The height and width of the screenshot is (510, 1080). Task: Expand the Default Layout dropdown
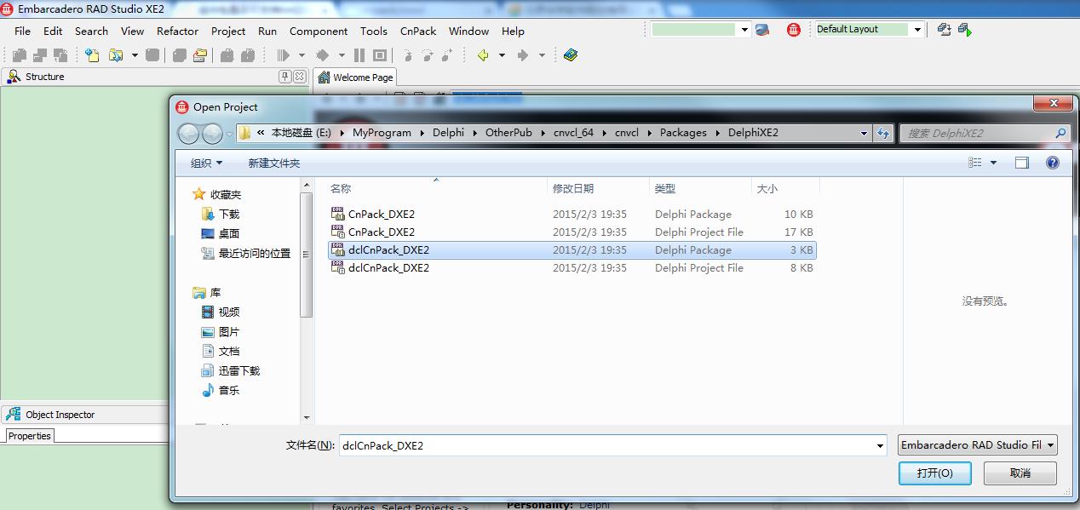[x=917, y=30]
